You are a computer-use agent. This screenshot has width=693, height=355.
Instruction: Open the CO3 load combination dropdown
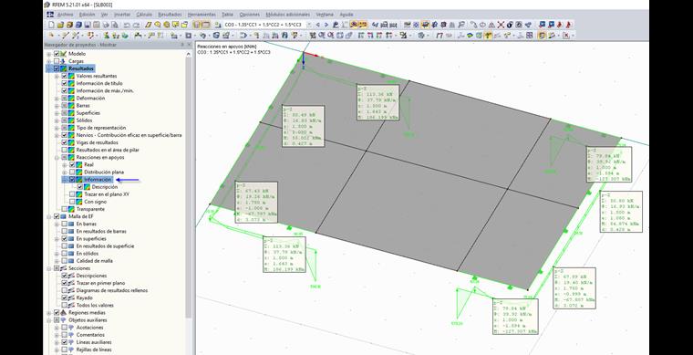click(x=308, y=25)
